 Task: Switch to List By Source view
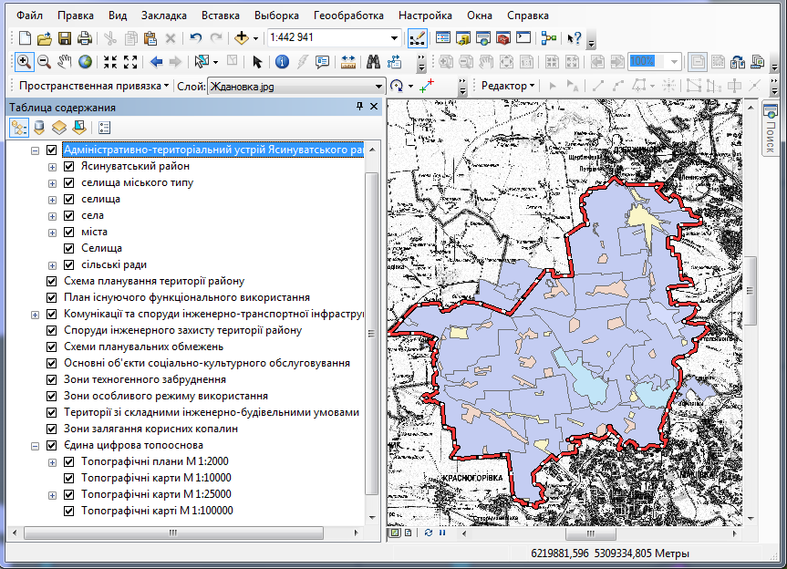[39, 128]
